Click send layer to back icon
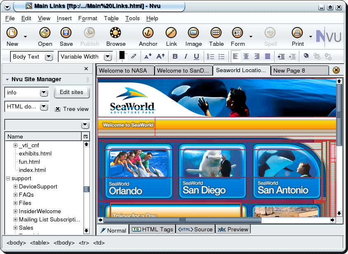Screen dimensions: 348x254 328,56
